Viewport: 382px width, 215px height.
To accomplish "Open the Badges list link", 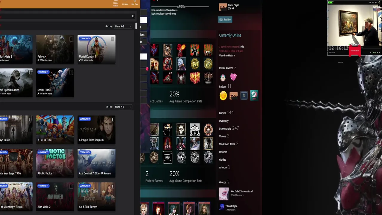I will 225,86.
